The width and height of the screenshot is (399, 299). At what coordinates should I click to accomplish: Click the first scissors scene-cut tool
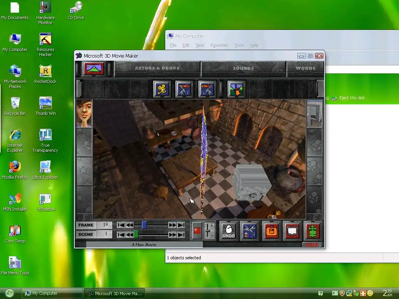click(x=184, y=89)
